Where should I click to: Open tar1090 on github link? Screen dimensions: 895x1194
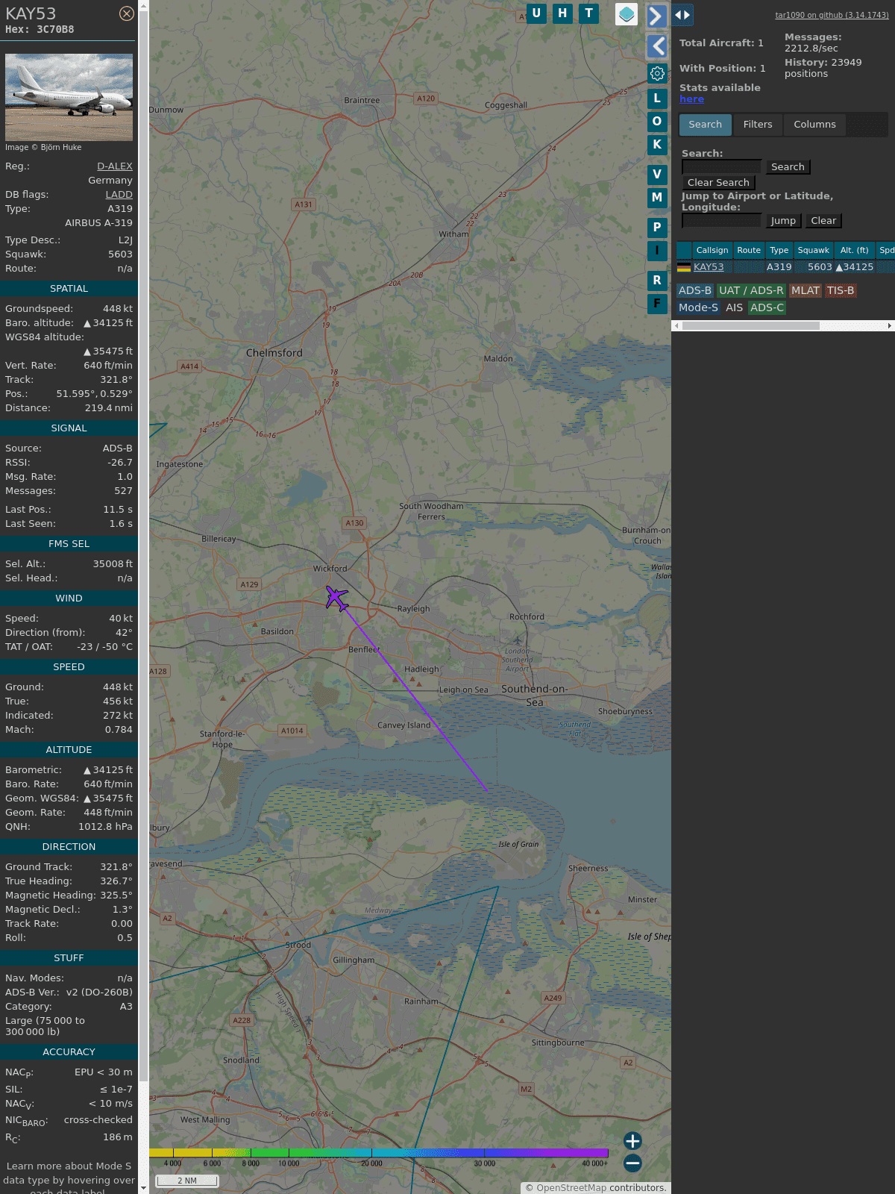point(832,15)
